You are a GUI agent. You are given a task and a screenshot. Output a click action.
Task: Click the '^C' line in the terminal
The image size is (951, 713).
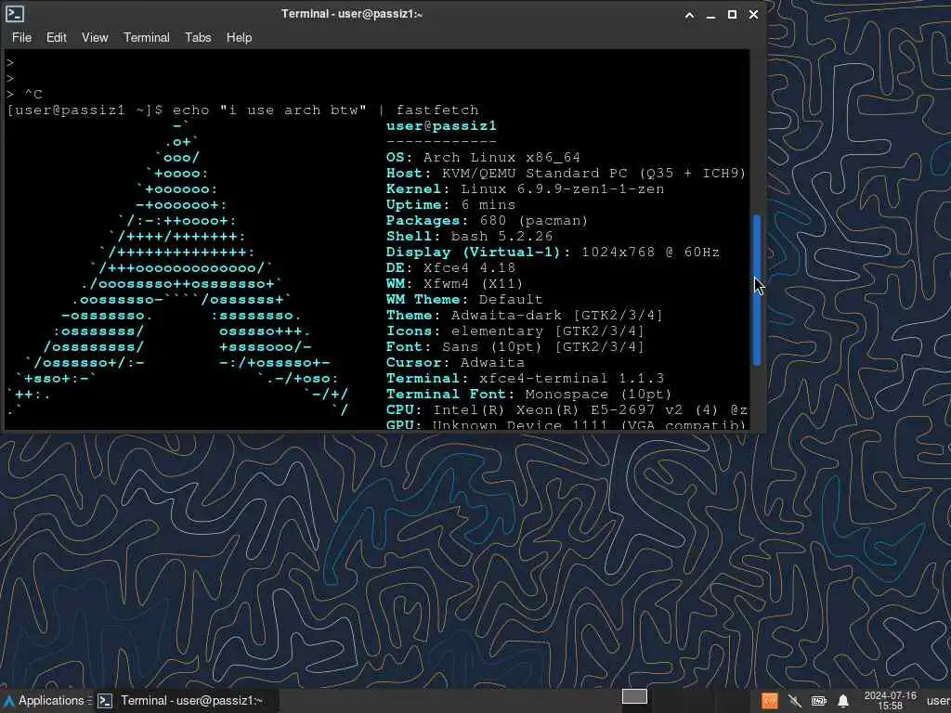click(x=24, y=95)
